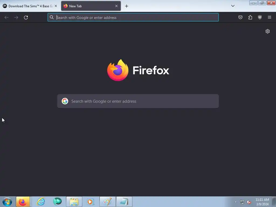Viewport: 276px width, 207px height.
Task: Open the Extensions puzzle icon
Action: click(x=250, y=17)
